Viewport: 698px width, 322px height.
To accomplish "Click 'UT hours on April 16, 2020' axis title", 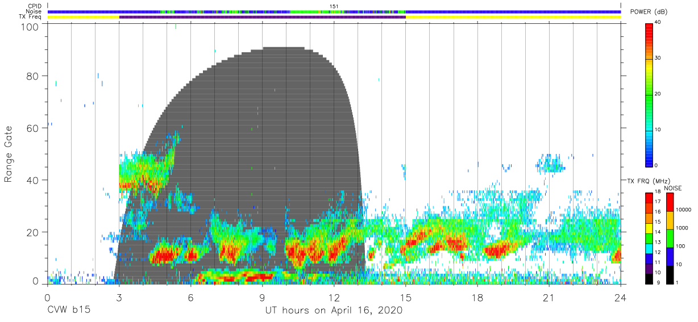I will coord(334,311).
